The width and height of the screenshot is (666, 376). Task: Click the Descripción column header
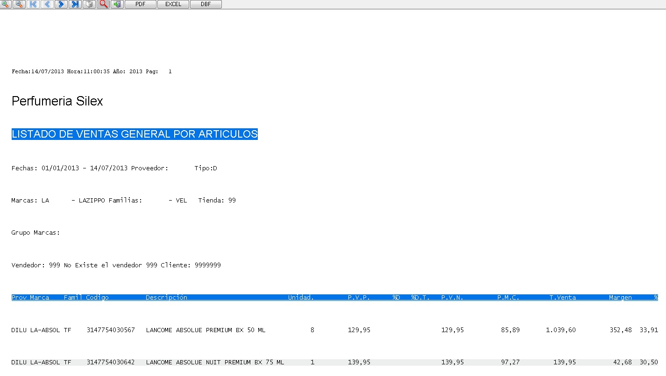click(166, 298)
